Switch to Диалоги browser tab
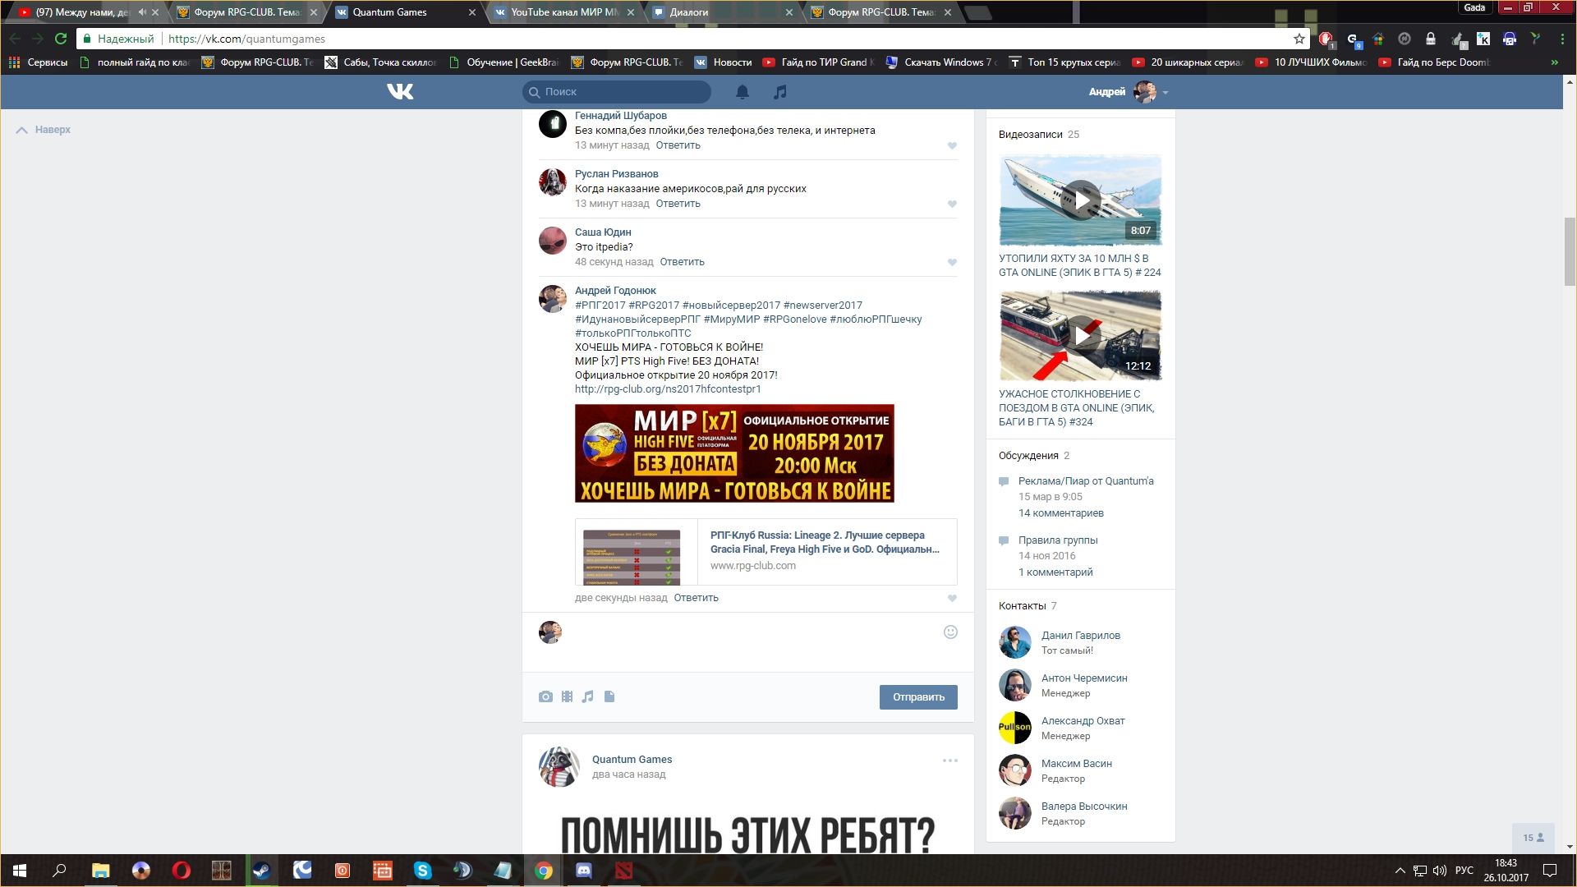 click(x=688, y=12)
